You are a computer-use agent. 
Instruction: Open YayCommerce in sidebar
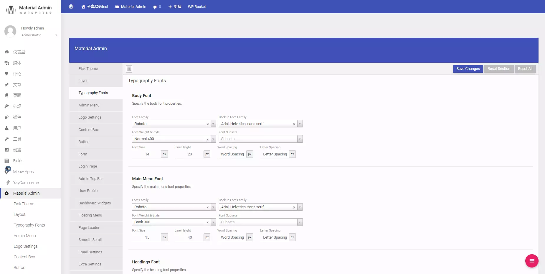coord(31,183)
